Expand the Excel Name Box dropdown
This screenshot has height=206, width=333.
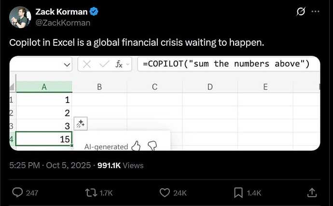67,64
